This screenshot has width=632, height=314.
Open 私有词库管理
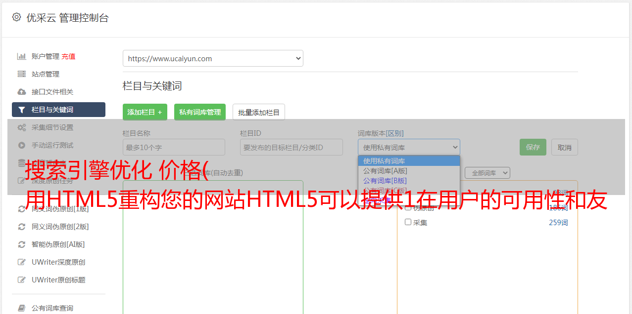tap(200, 112)
